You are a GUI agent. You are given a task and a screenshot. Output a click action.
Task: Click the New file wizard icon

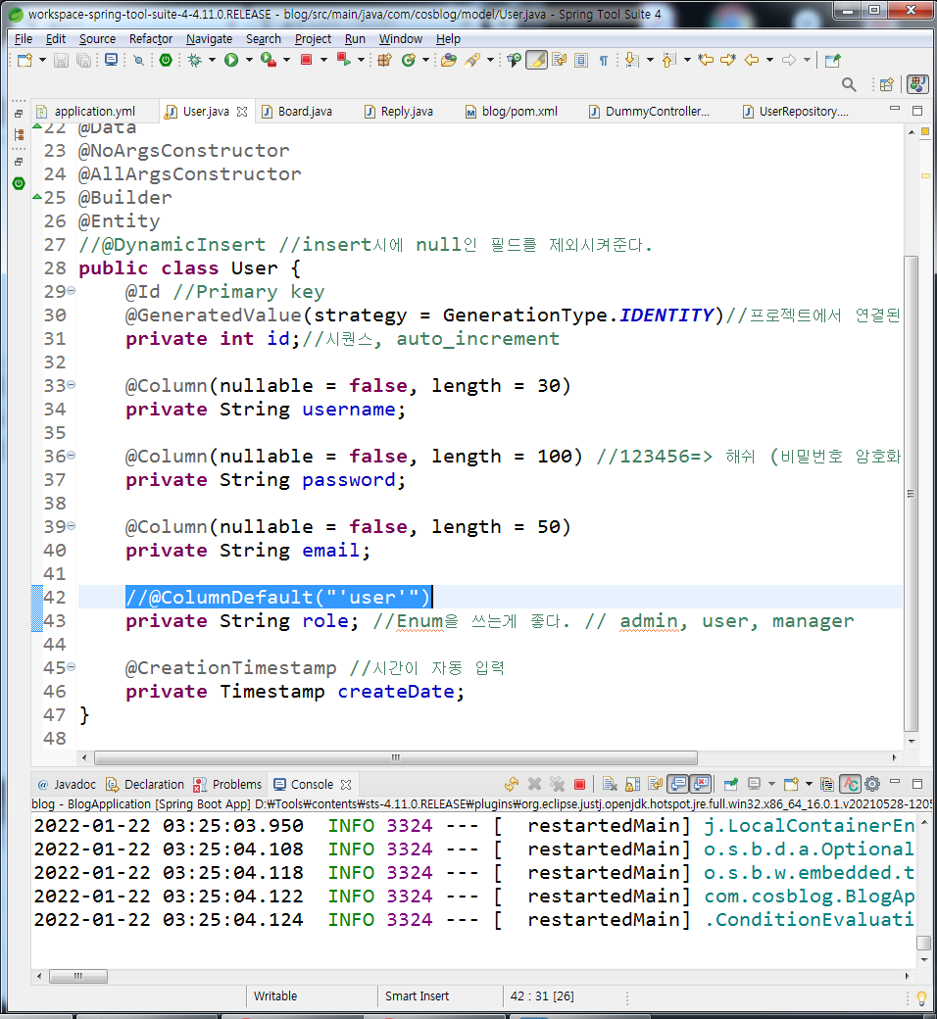pyautogui.click(x=25, y=61)
